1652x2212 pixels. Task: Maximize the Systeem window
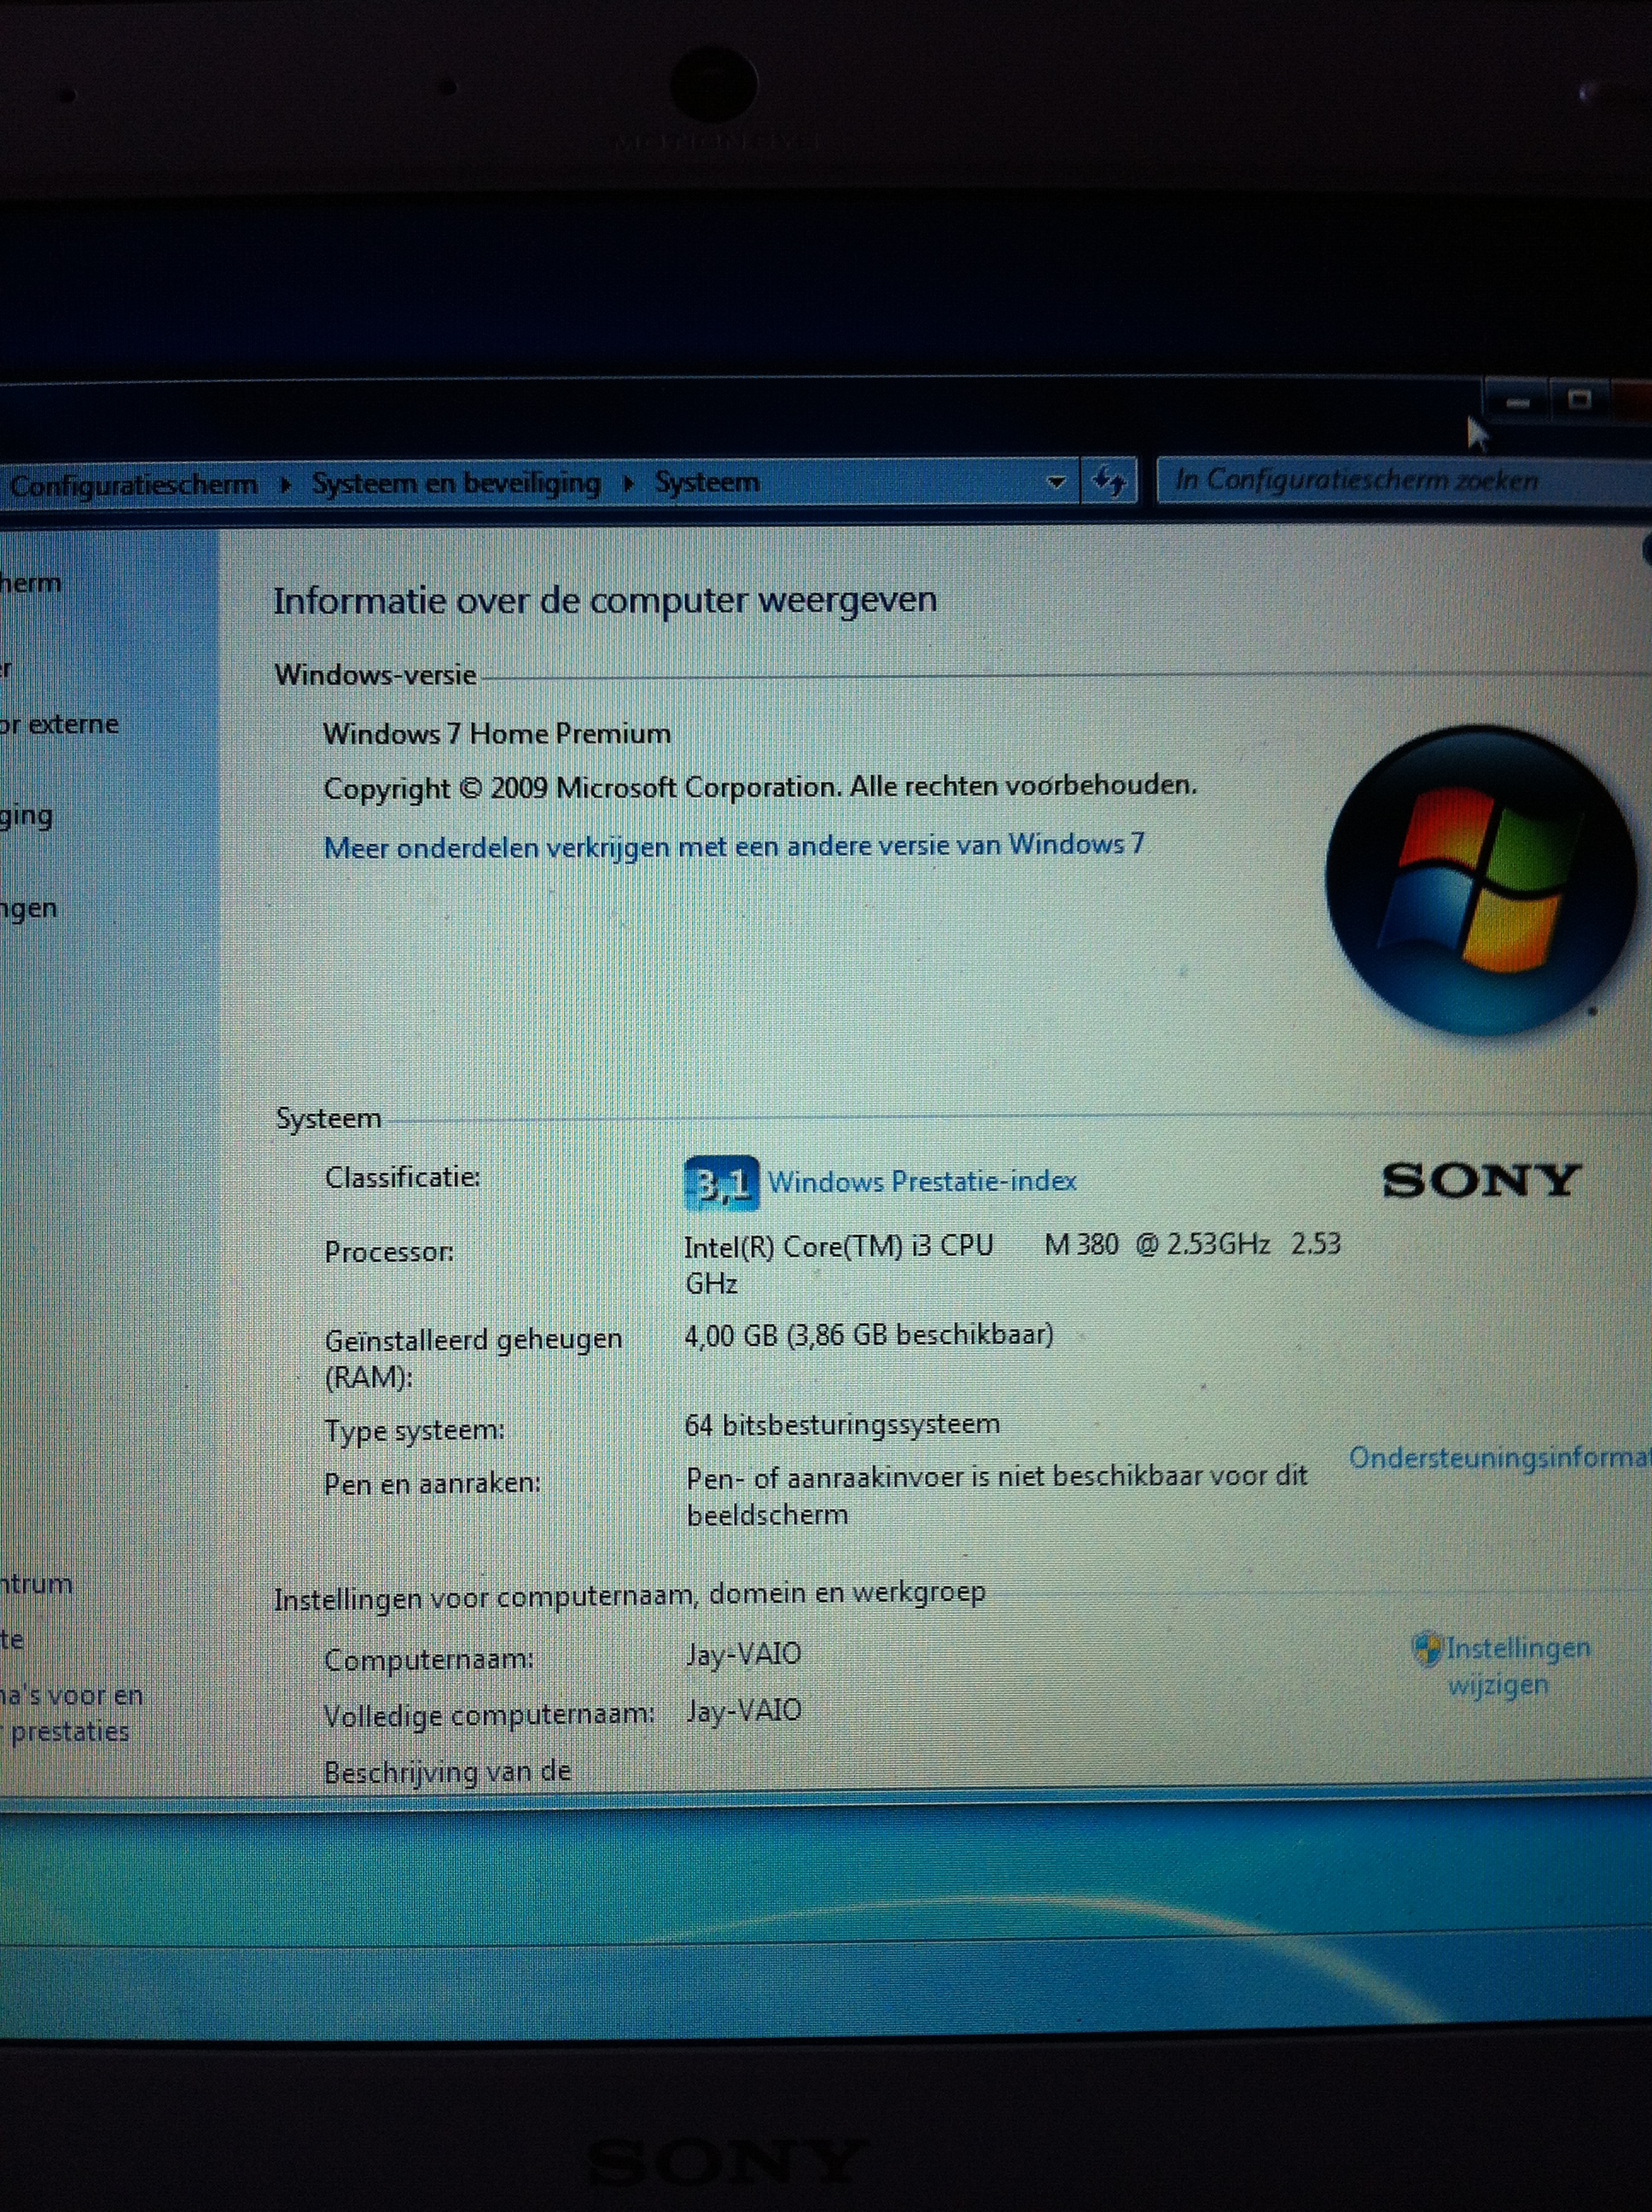[x=1579, y=400]
